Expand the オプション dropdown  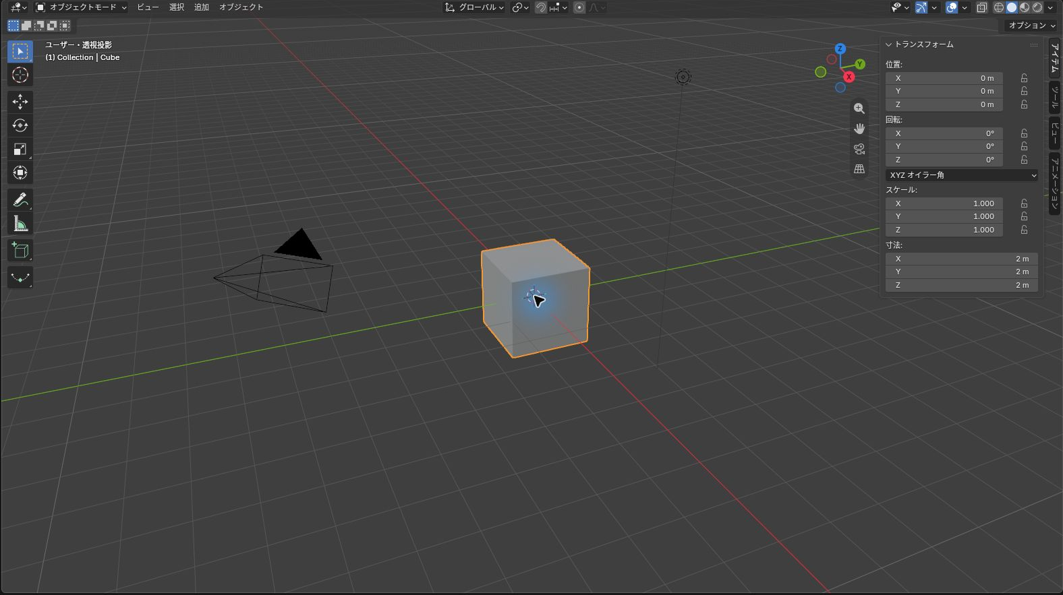(x=1031, y=26)
